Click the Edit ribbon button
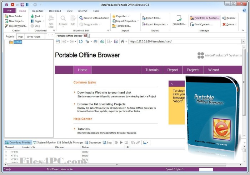Screen dimensions: 250x175 73,21
